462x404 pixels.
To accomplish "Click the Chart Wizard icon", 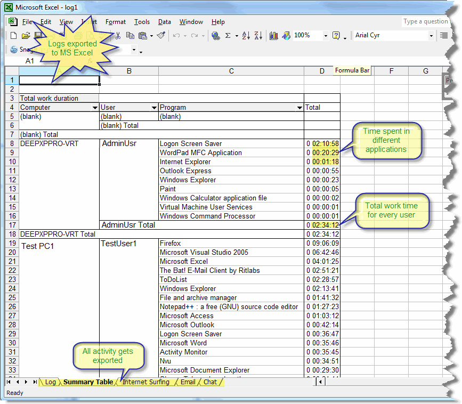I will tap(274, 36).
